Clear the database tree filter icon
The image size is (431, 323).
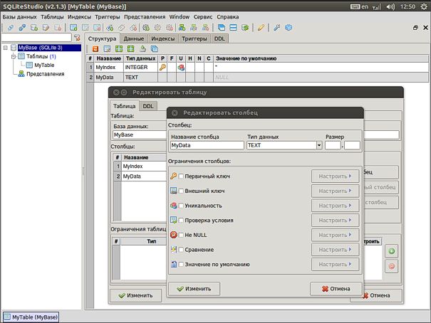pos(77,38)
